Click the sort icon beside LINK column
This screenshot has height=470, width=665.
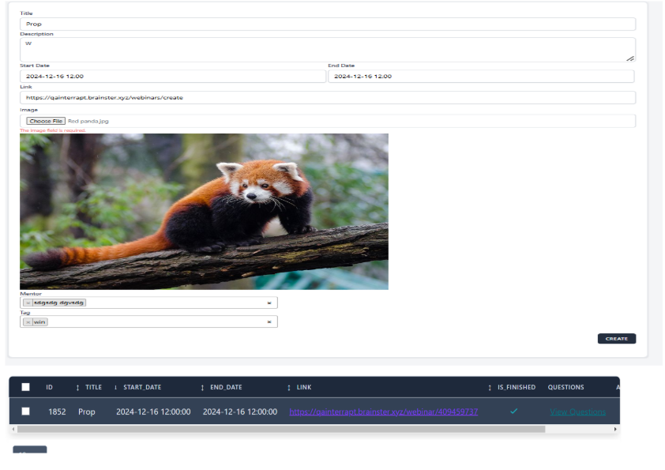[289, 387]
